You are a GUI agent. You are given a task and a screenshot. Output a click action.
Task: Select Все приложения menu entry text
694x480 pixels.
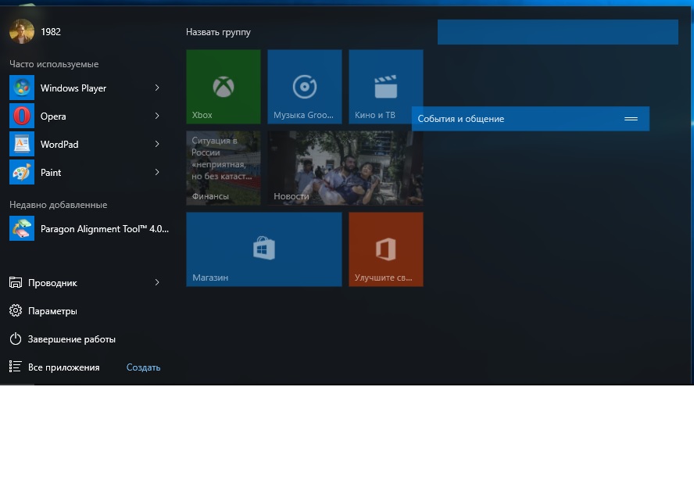64,367
